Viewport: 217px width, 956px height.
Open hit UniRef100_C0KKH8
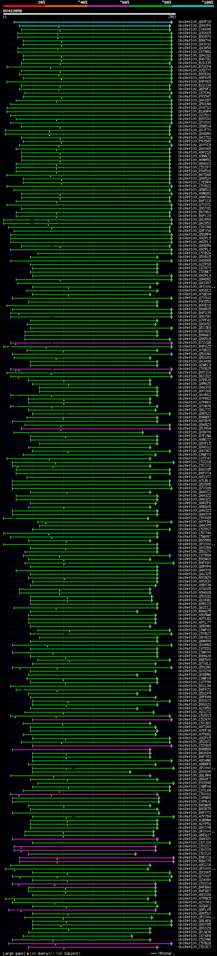[195, 29]
